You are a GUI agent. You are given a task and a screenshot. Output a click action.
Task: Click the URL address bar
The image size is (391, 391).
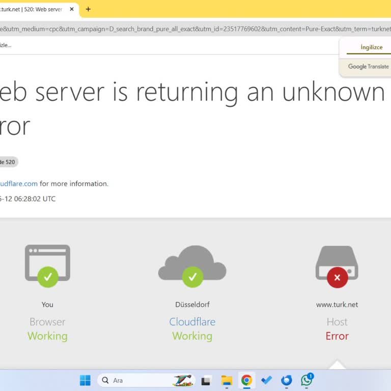point(195,29)
